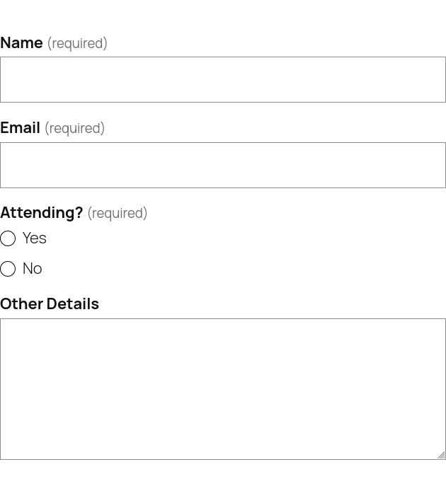
Task: Click the No option label text
Action: (x=33, y=268)
